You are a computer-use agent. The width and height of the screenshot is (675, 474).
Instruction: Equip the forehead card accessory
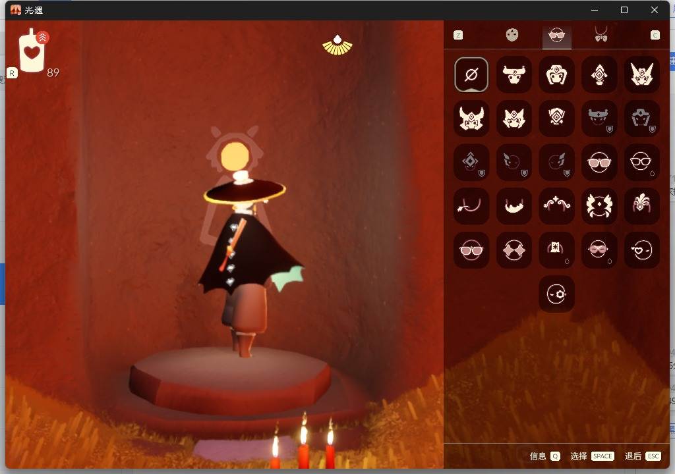[x=556, y=250]
